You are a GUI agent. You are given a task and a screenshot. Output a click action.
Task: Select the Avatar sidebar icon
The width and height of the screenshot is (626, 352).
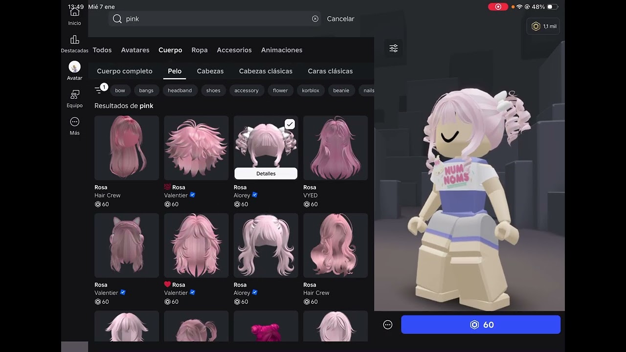(x=74, y=67)
